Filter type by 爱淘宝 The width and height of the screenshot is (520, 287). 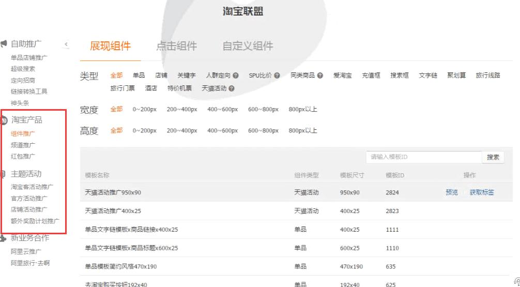click(343, 75)
